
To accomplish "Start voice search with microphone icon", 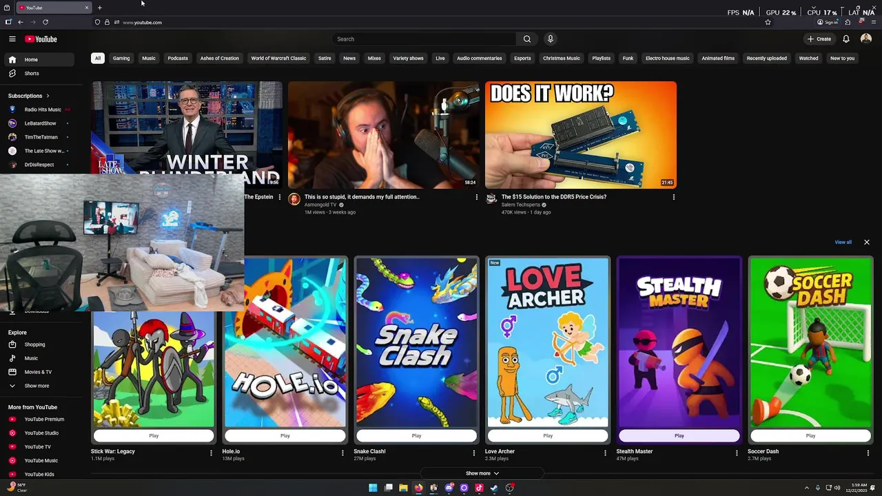I will [x=550, y=39].
